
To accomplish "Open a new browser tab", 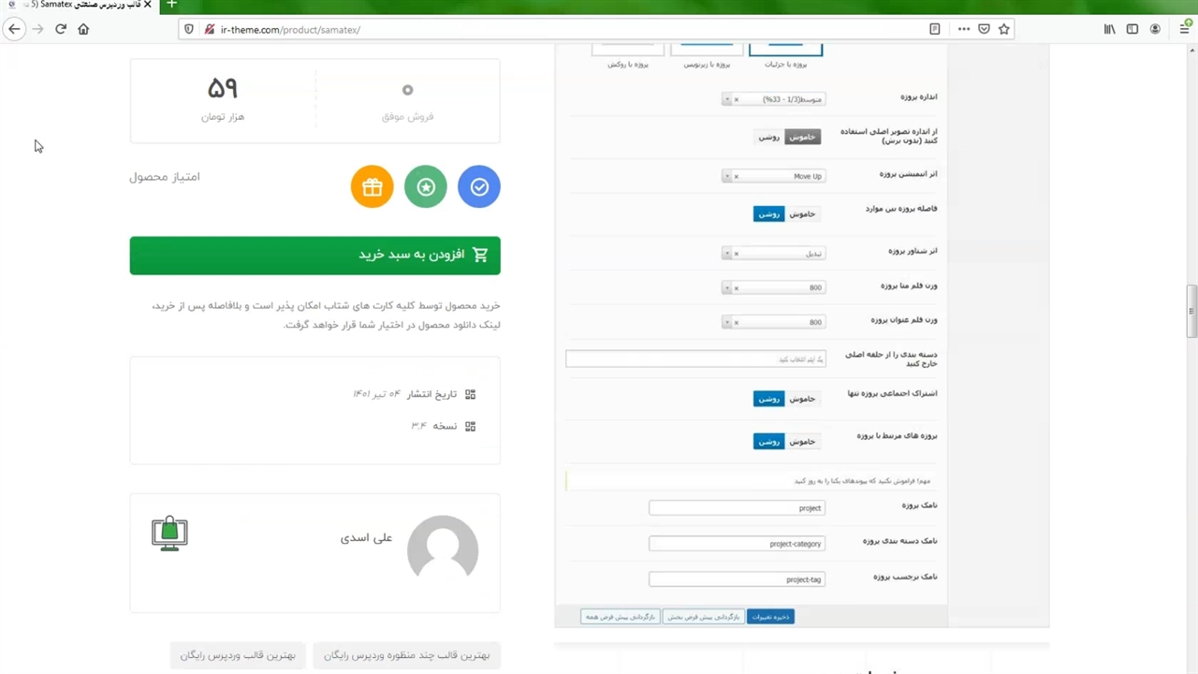I will click(x=171, y=5).
